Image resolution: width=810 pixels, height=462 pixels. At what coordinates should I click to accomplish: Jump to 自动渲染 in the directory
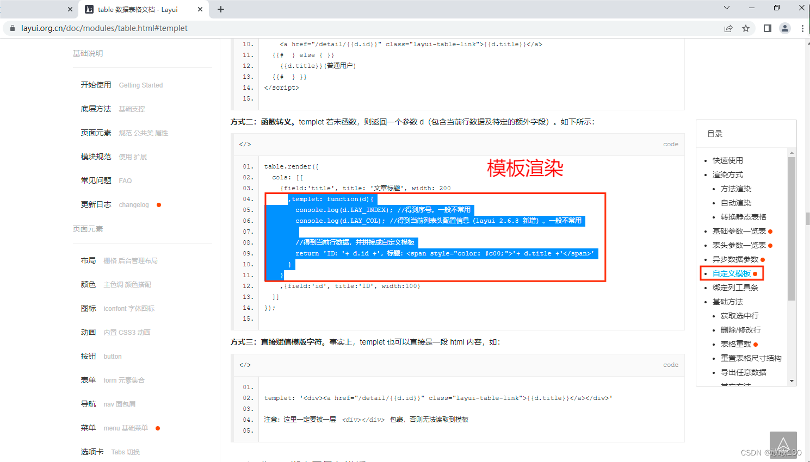[x=736, y=203]
